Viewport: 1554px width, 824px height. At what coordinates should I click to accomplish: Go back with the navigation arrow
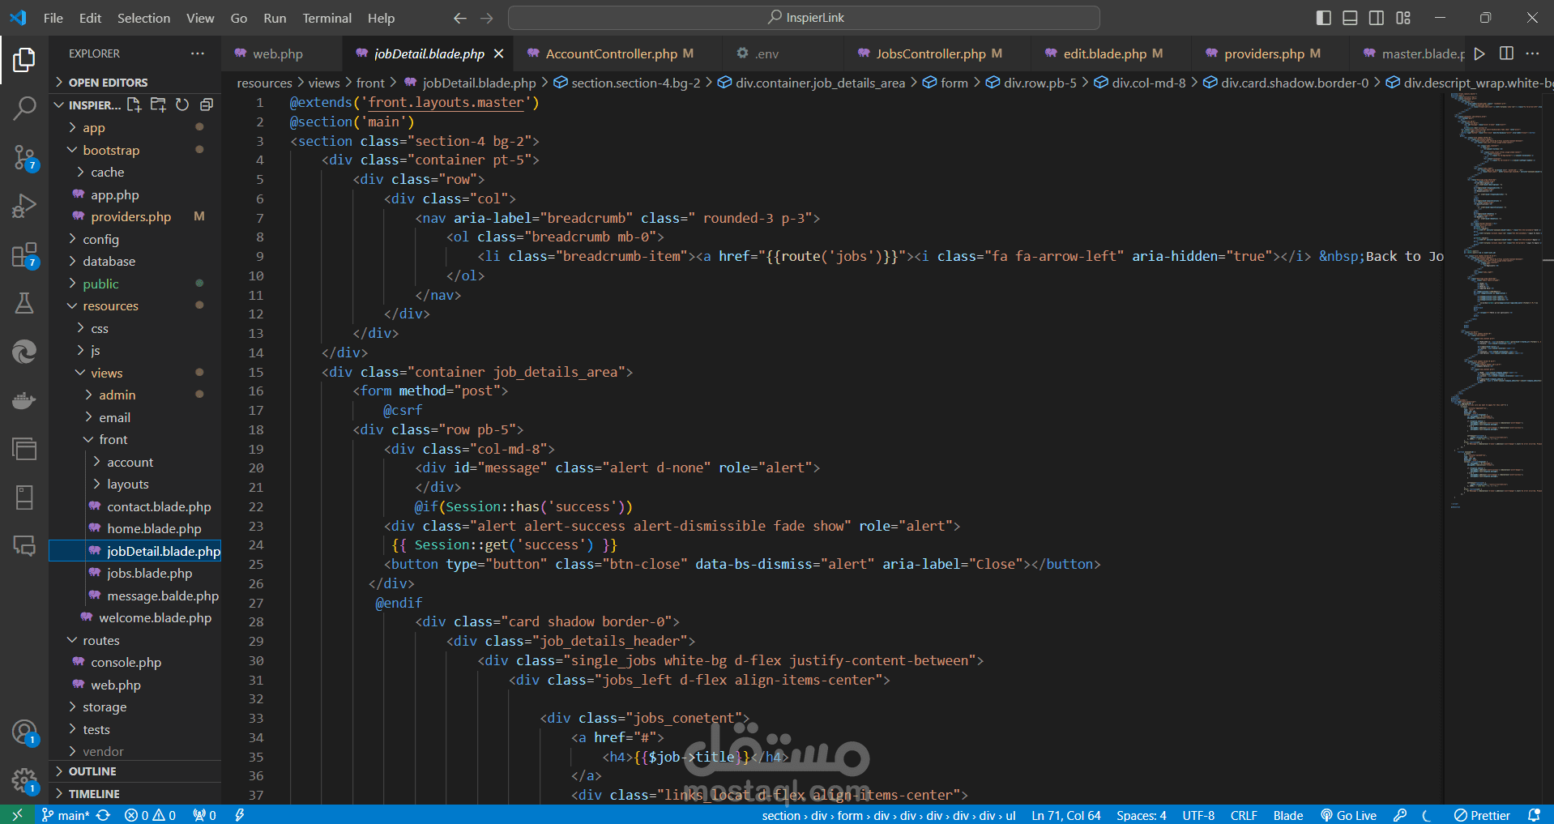[x=460, y=18]
